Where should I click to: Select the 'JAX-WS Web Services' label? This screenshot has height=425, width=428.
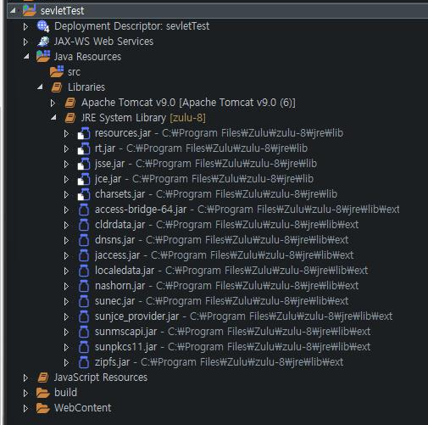point(103,42)
